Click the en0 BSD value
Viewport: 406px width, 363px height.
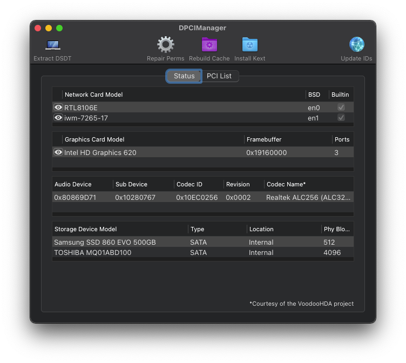(x=314, y=108)
